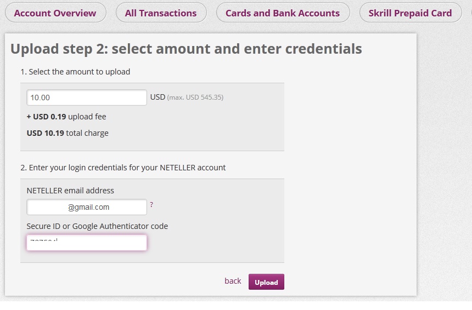
Task: Click the NETELLER email address field
Action: [87, 207]
